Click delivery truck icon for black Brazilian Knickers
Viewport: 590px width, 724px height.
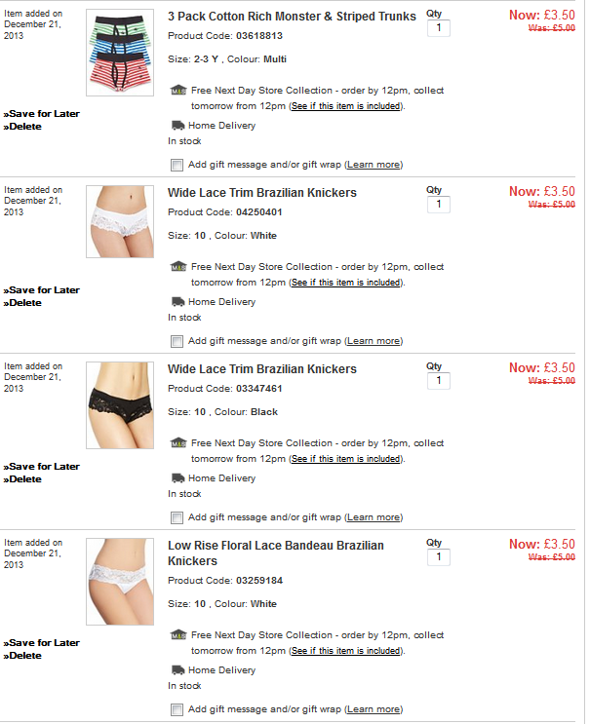pos(177,477)
